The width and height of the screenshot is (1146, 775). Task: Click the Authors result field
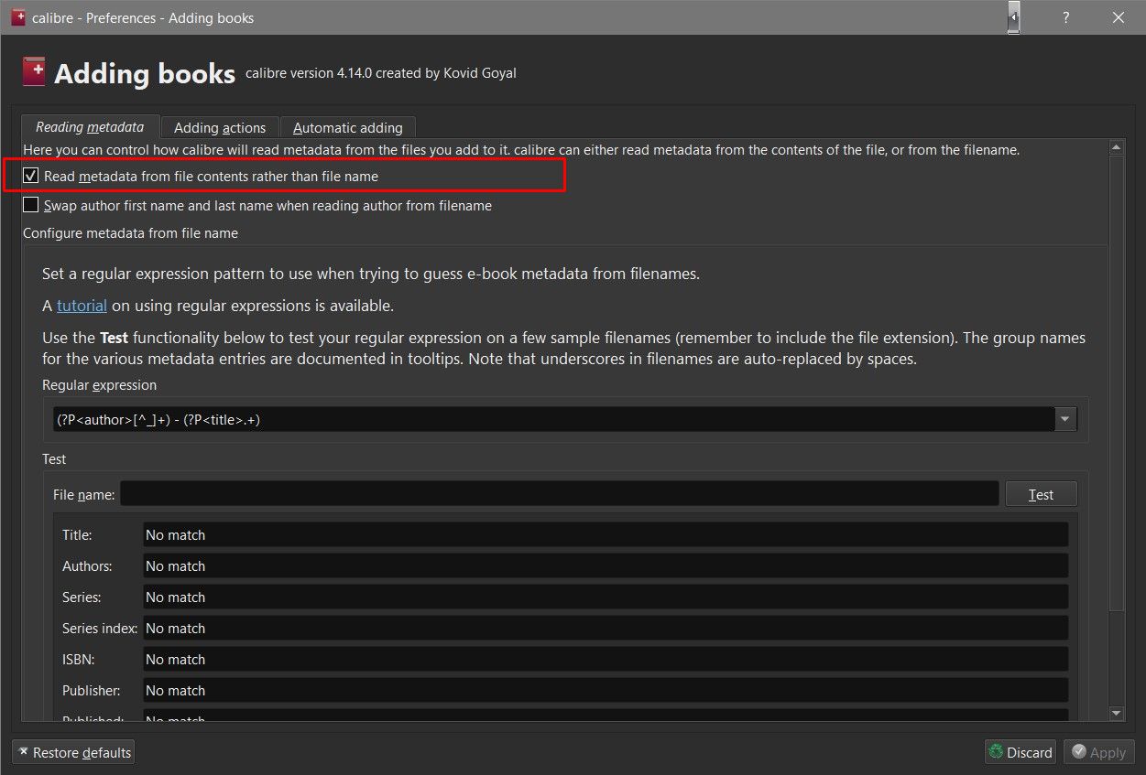(x=606, y=566)
